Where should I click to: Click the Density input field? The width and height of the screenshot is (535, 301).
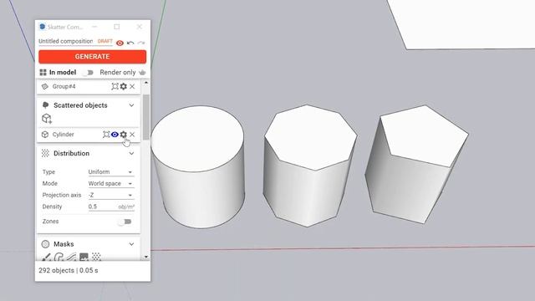point(111,207)
